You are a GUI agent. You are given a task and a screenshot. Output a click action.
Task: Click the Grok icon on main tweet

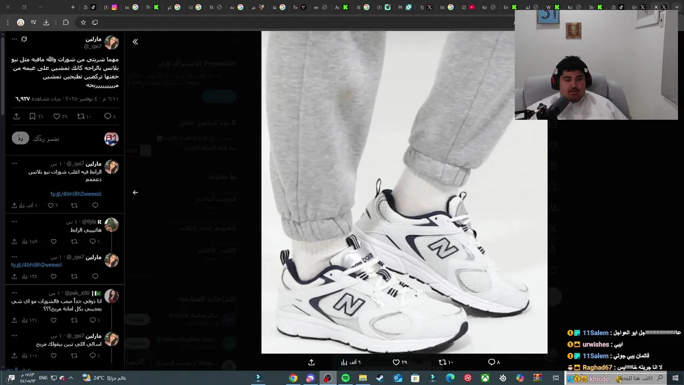(24, 39)
